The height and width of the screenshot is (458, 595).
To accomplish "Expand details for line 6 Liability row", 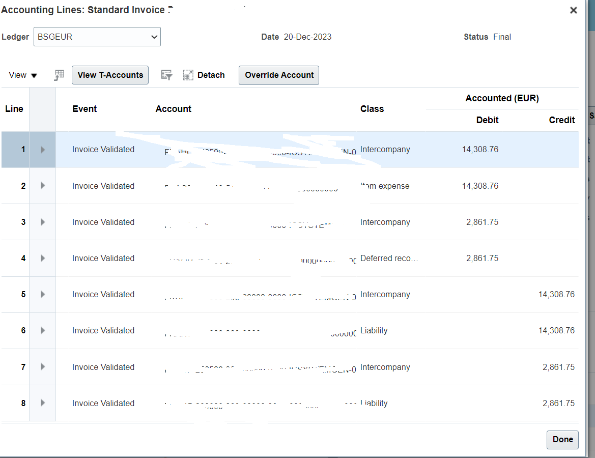I will tap(43, 330).
